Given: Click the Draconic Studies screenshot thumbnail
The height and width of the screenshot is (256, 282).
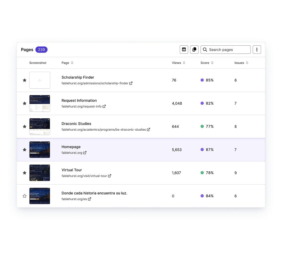Looking at the screenshot, I should click(40, 126).
